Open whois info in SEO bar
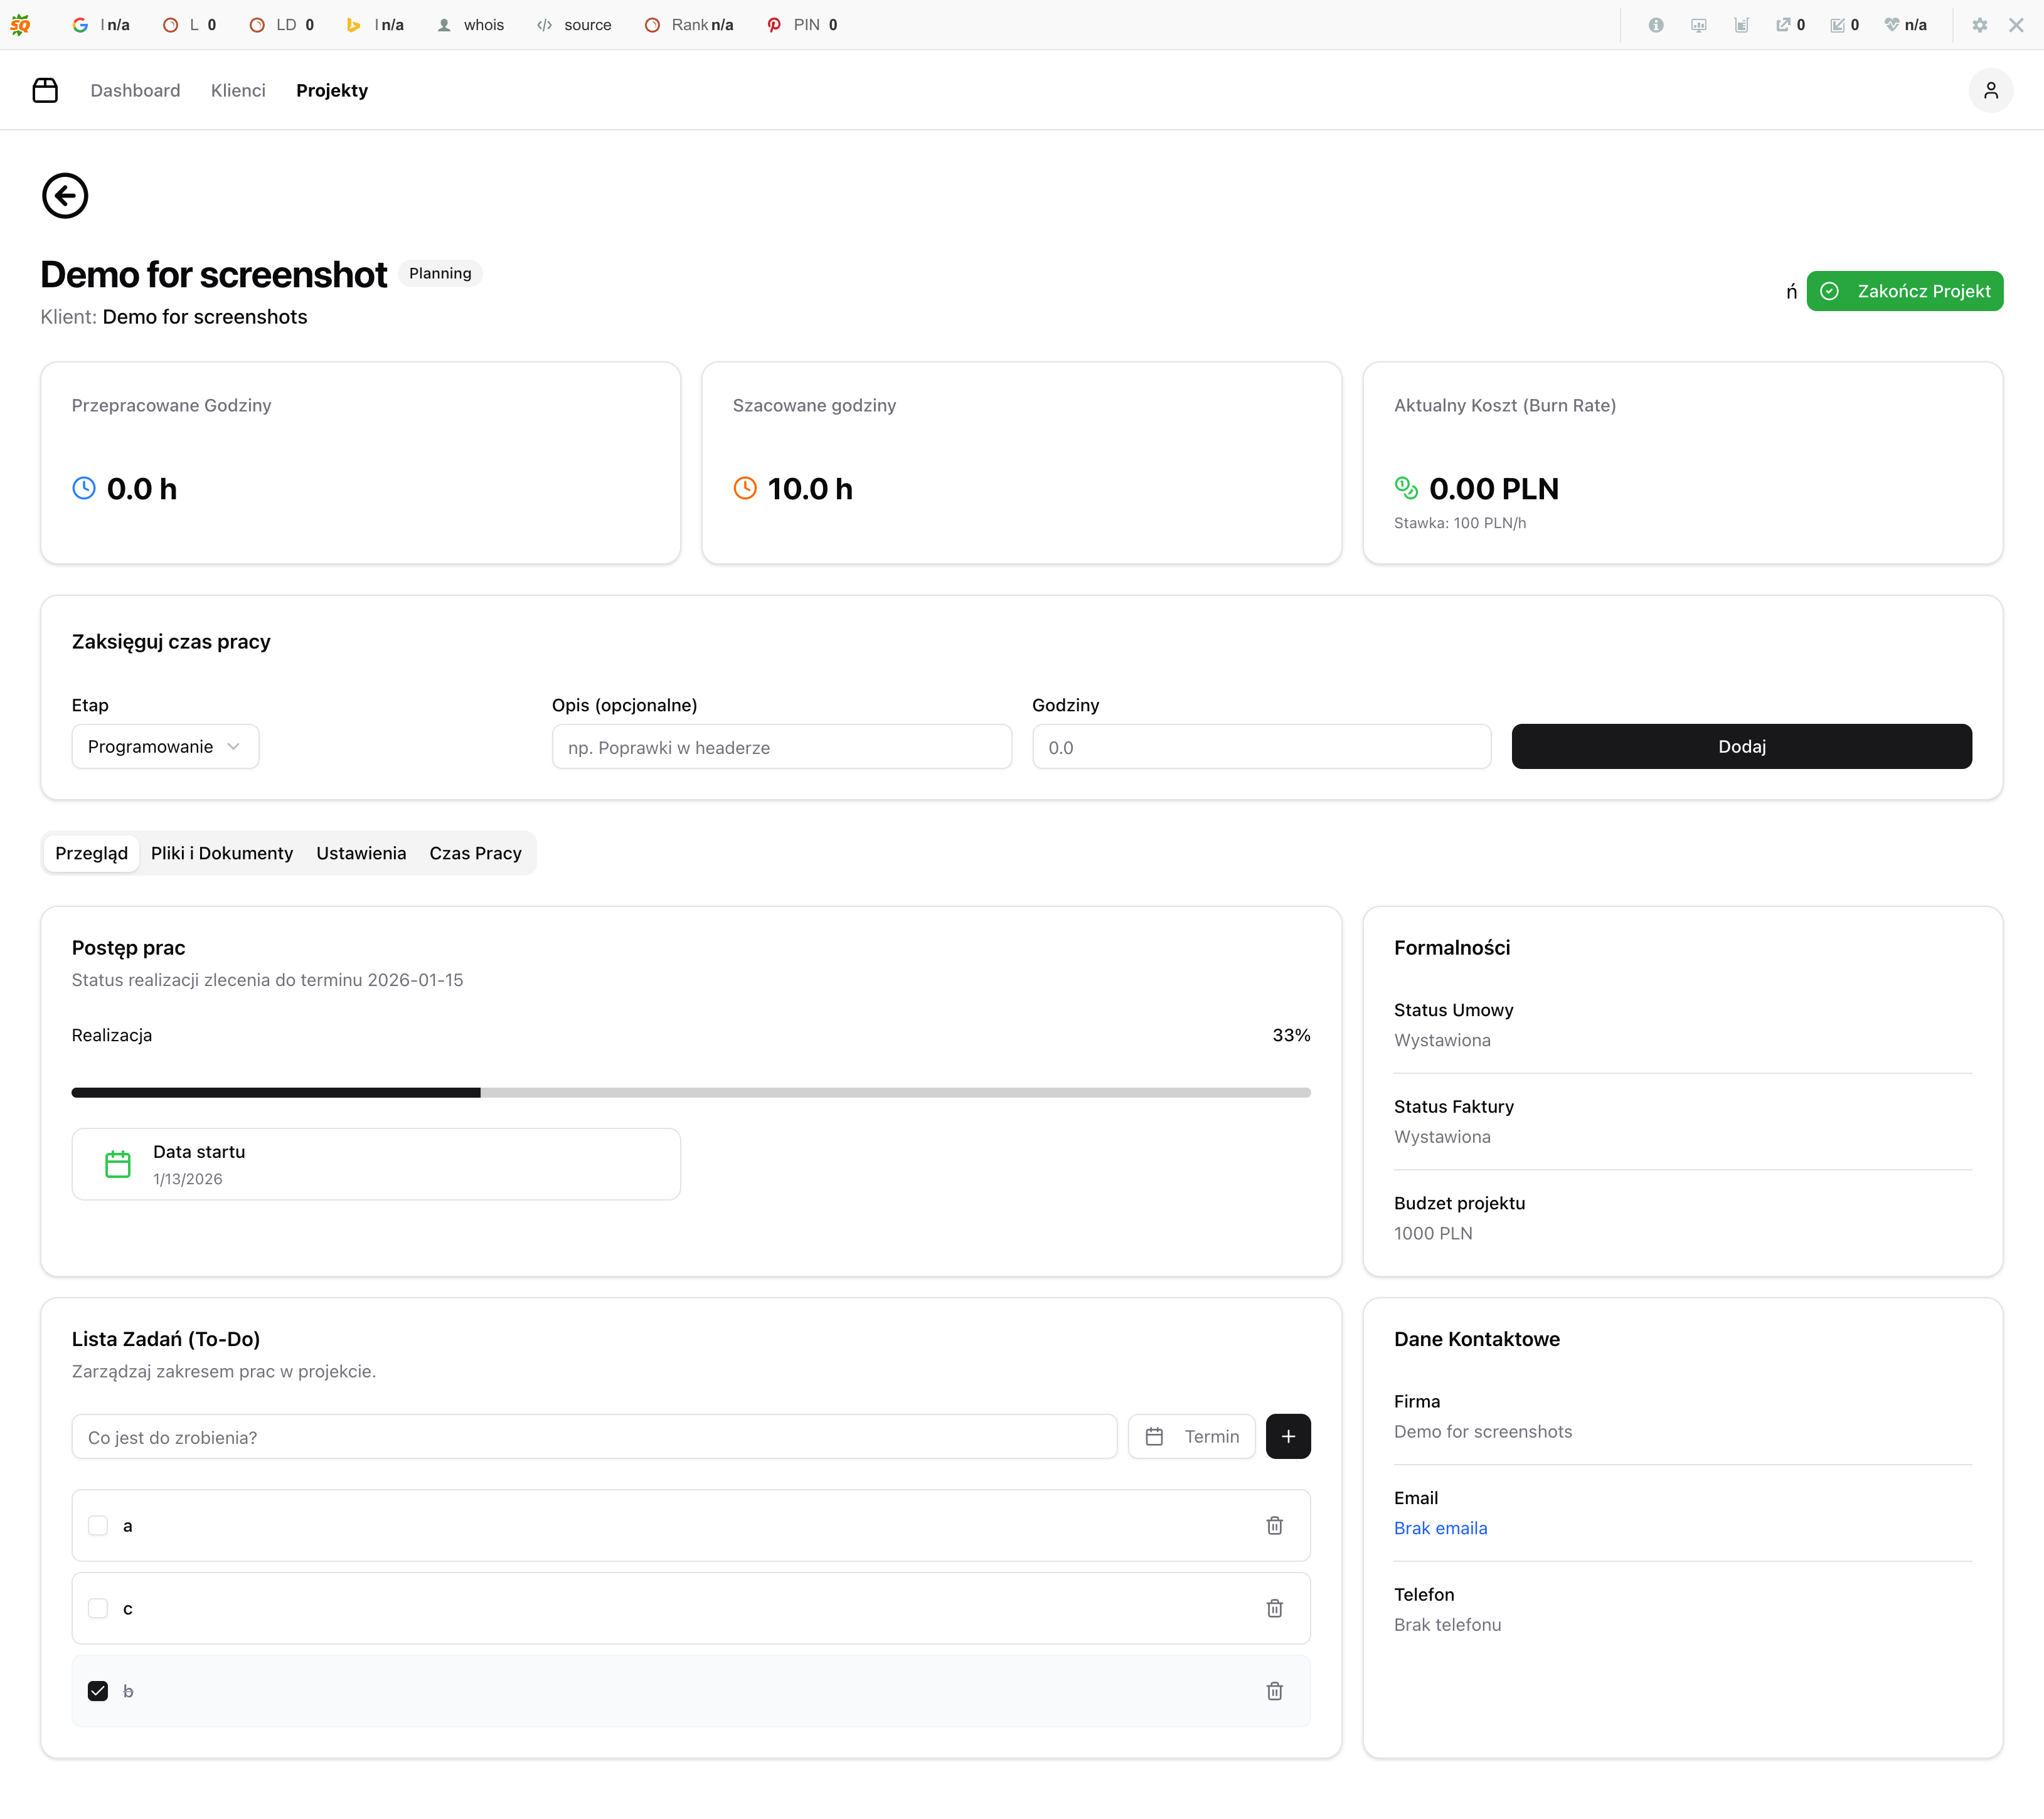This screenshot has width=2044, height=1819. pyautogui.click(x=470, y=25)
